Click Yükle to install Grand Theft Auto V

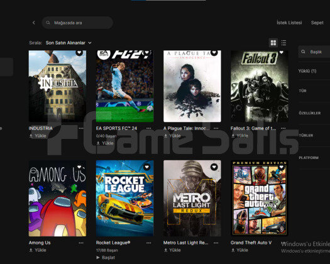tap(239, 250)
